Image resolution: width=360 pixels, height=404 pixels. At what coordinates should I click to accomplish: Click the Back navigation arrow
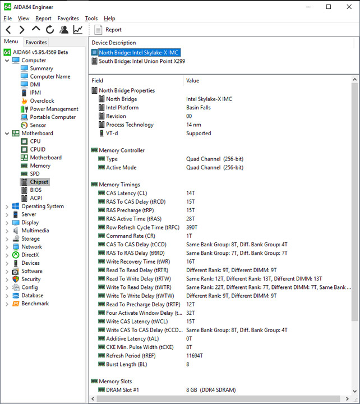coord(8,30)
